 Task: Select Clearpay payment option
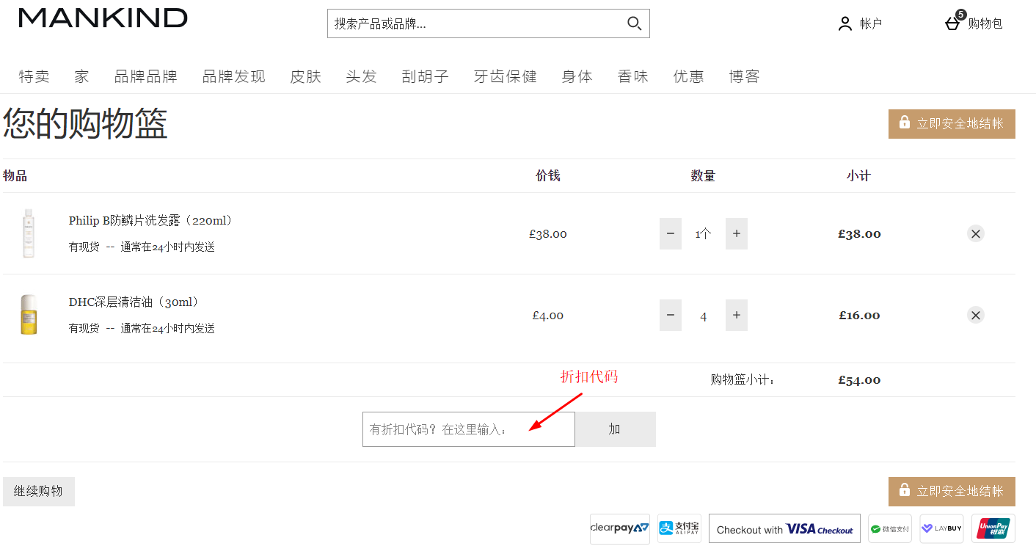point(620,528)
